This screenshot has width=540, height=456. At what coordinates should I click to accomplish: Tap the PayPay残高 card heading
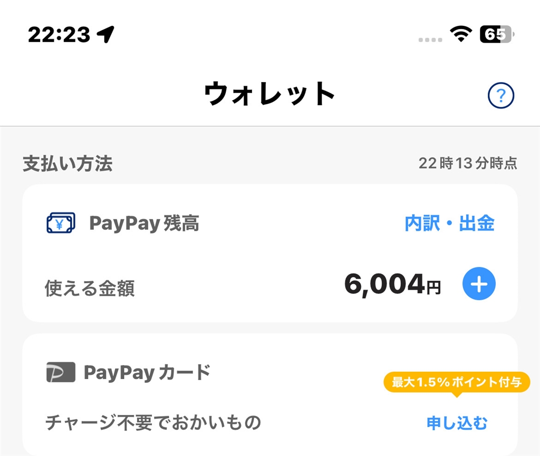[144, 224]
